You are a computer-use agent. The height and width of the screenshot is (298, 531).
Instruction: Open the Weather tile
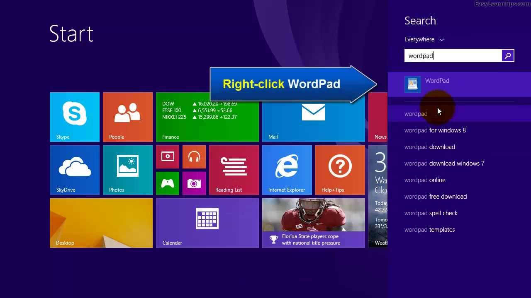(378, 197)
